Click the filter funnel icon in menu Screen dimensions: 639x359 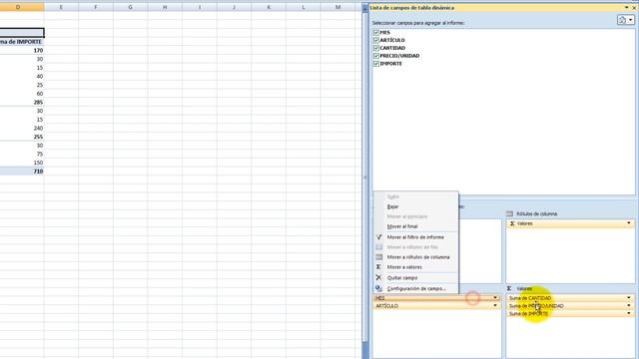(x=378, y=237)
